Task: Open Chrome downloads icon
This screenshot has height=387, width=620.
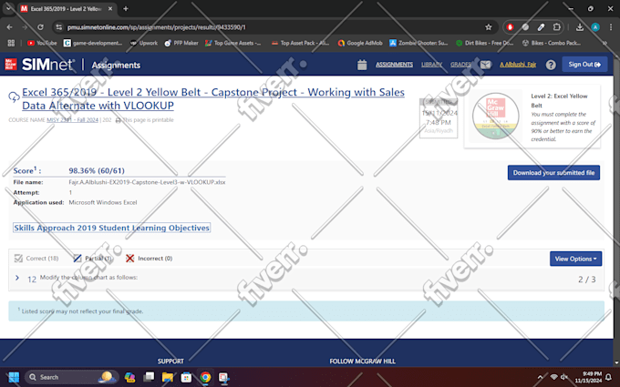Action: coord(579,27)
